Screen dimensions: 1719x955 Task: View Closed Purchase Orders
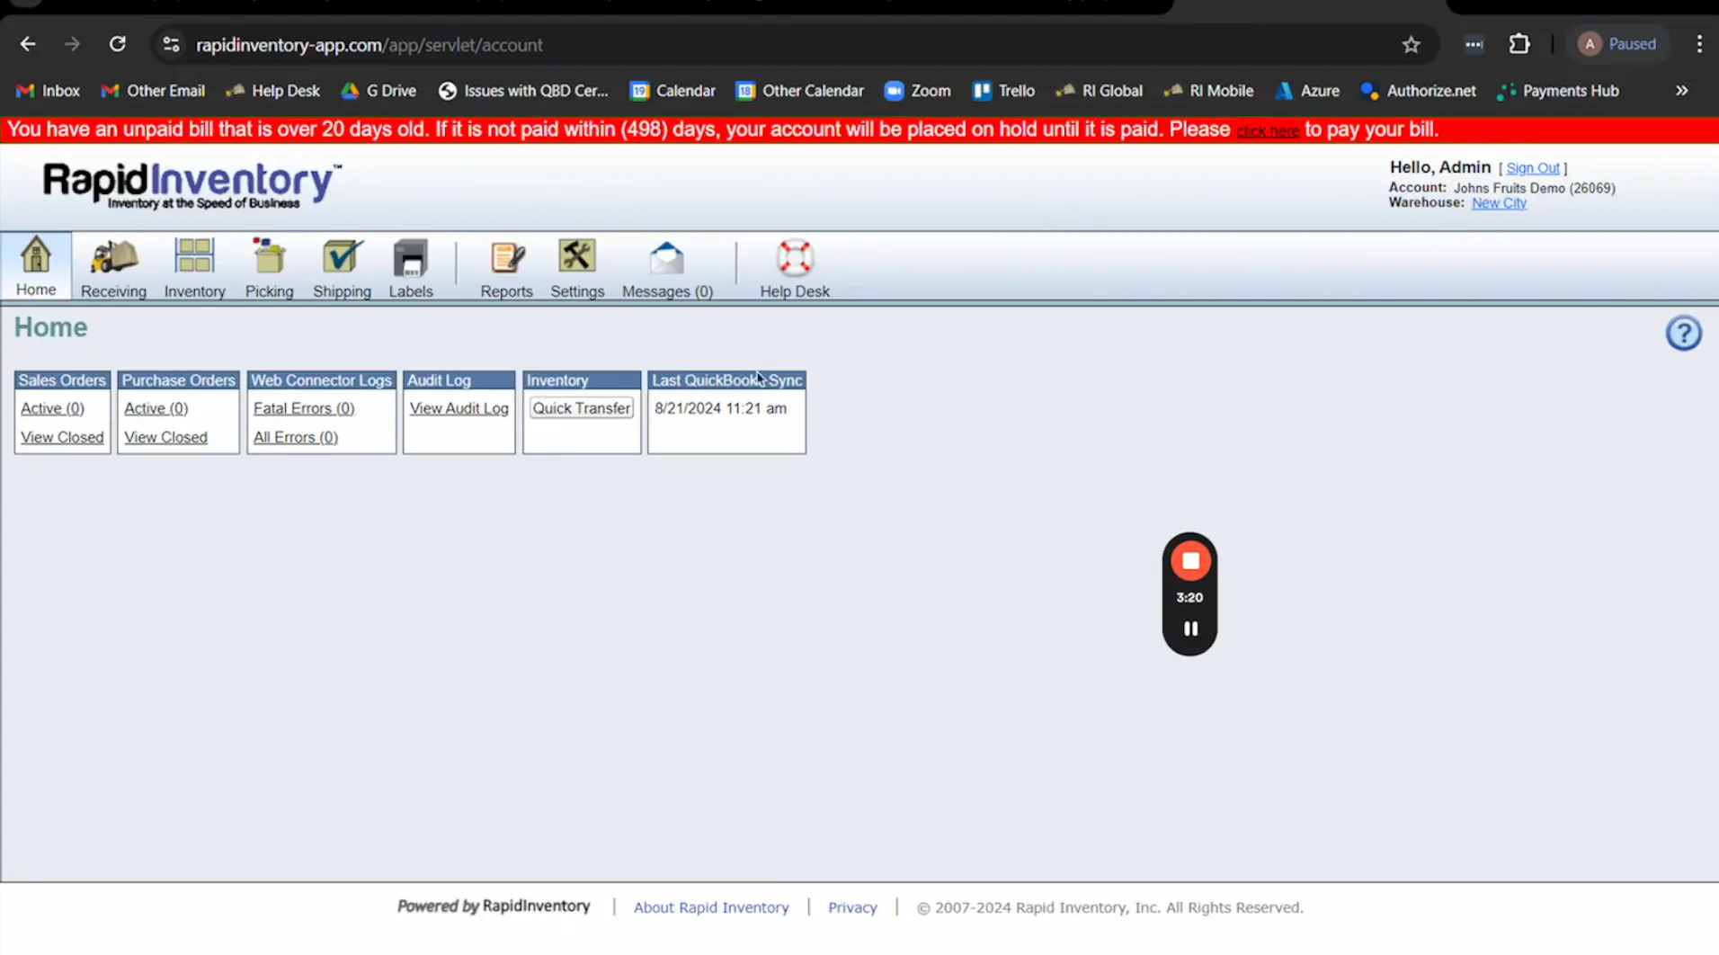coord(165,437)
